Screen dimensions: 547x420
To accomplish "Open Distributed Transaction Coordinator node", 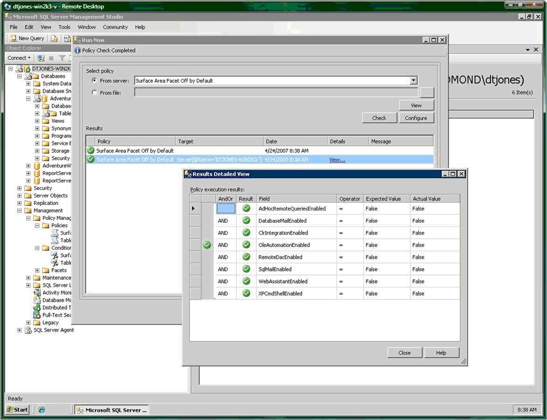I will [54, 307].
